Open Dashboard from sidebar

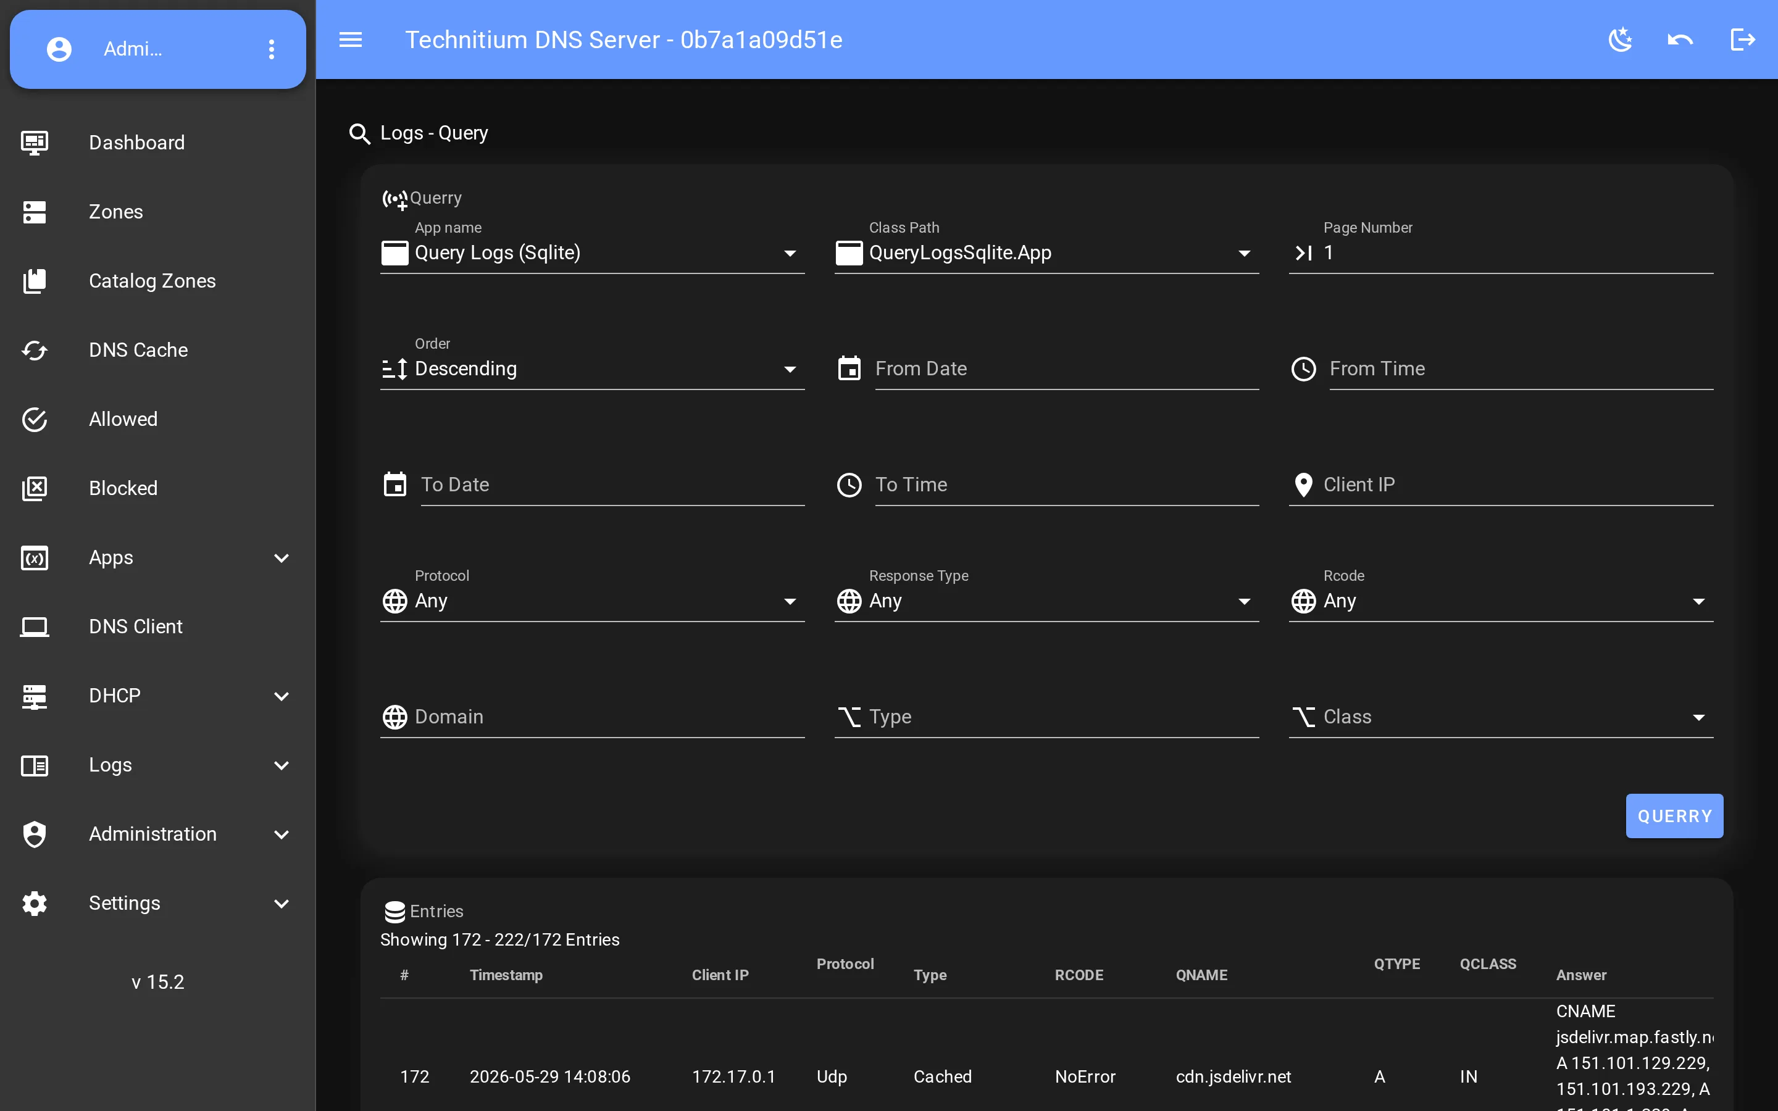158,143
